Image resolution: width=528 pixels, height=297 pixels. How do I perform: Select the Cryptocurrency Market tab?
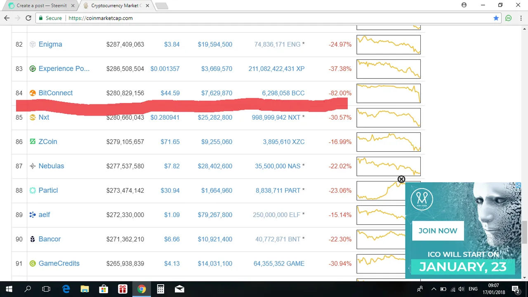coord(115,6)
